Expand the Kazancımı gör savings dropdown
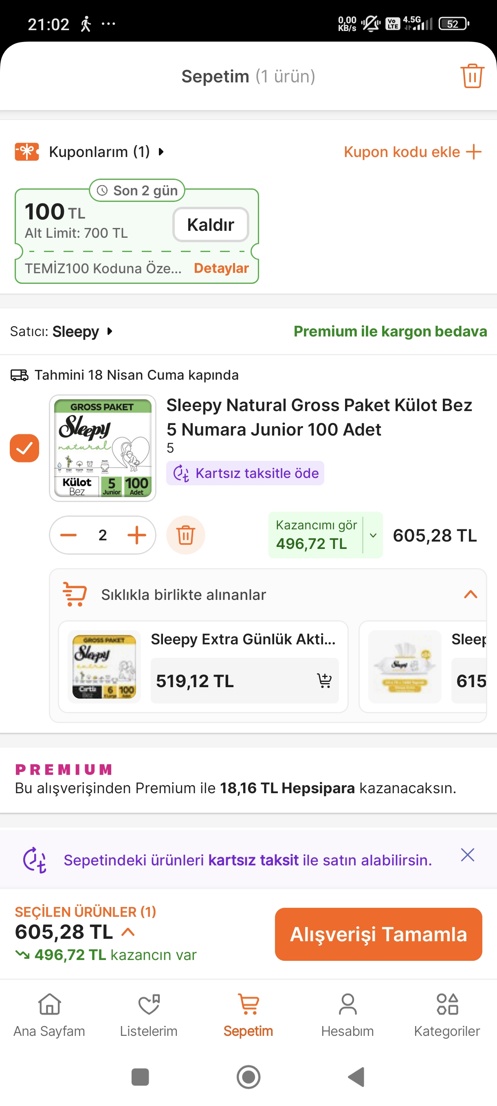 373,535
